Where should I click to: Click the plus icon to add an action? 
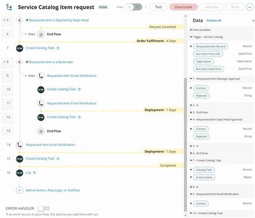click(x=19, y=190)
